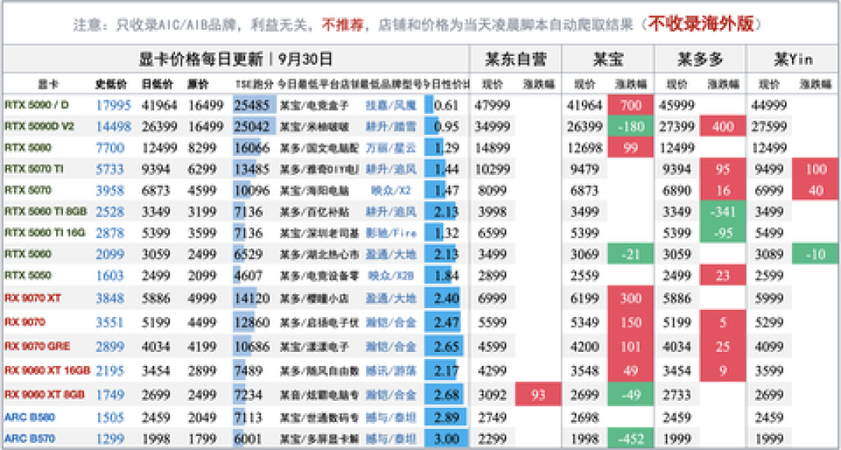Click the 映众/X2B brand link in RTX 5050 row
This screenshot has height=450, width=841.
click(x=390, y=276)
